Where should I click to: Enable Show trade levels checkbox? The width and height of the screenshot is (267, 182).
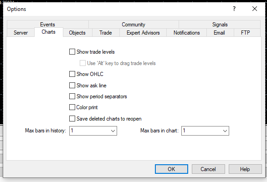click(72, 52)
